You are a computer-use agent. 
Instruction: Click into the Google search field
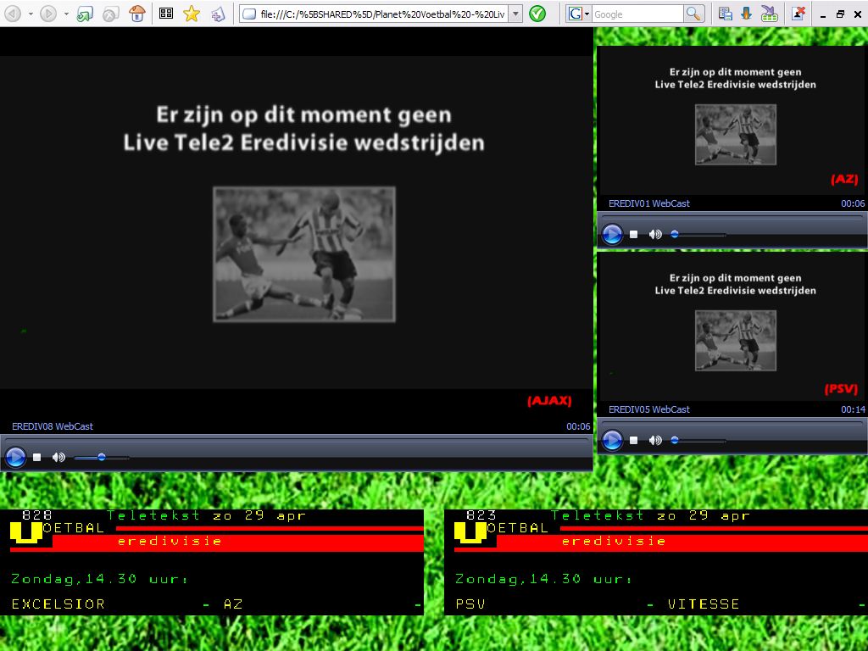pyautogui.click(x=637, y=14)
